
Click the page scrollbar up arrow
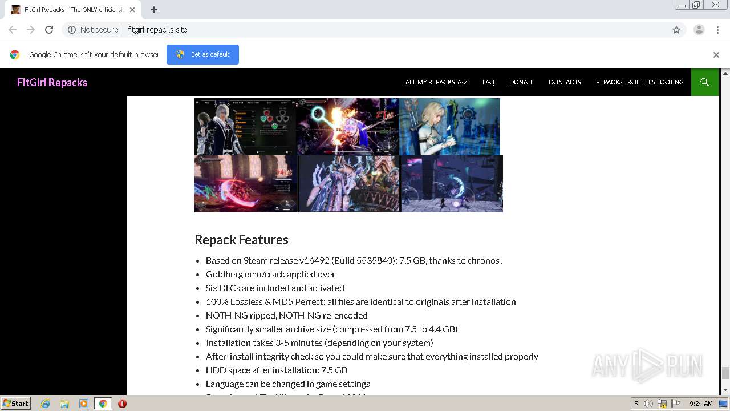tap(725, 73)
